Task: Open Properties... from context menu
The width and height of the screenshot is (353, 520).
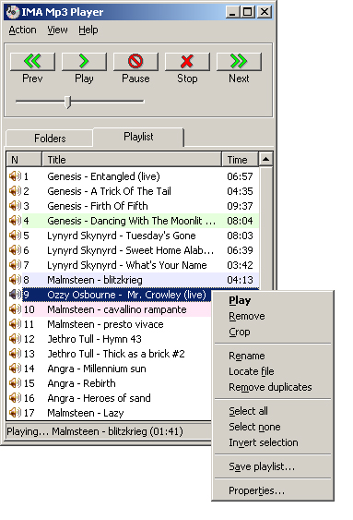Action: coord(256,490)
